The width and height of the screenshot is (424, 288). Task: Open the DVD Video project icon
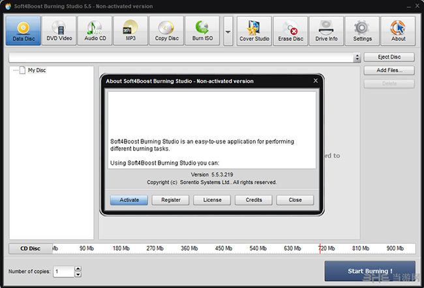[x=59, y=31]
